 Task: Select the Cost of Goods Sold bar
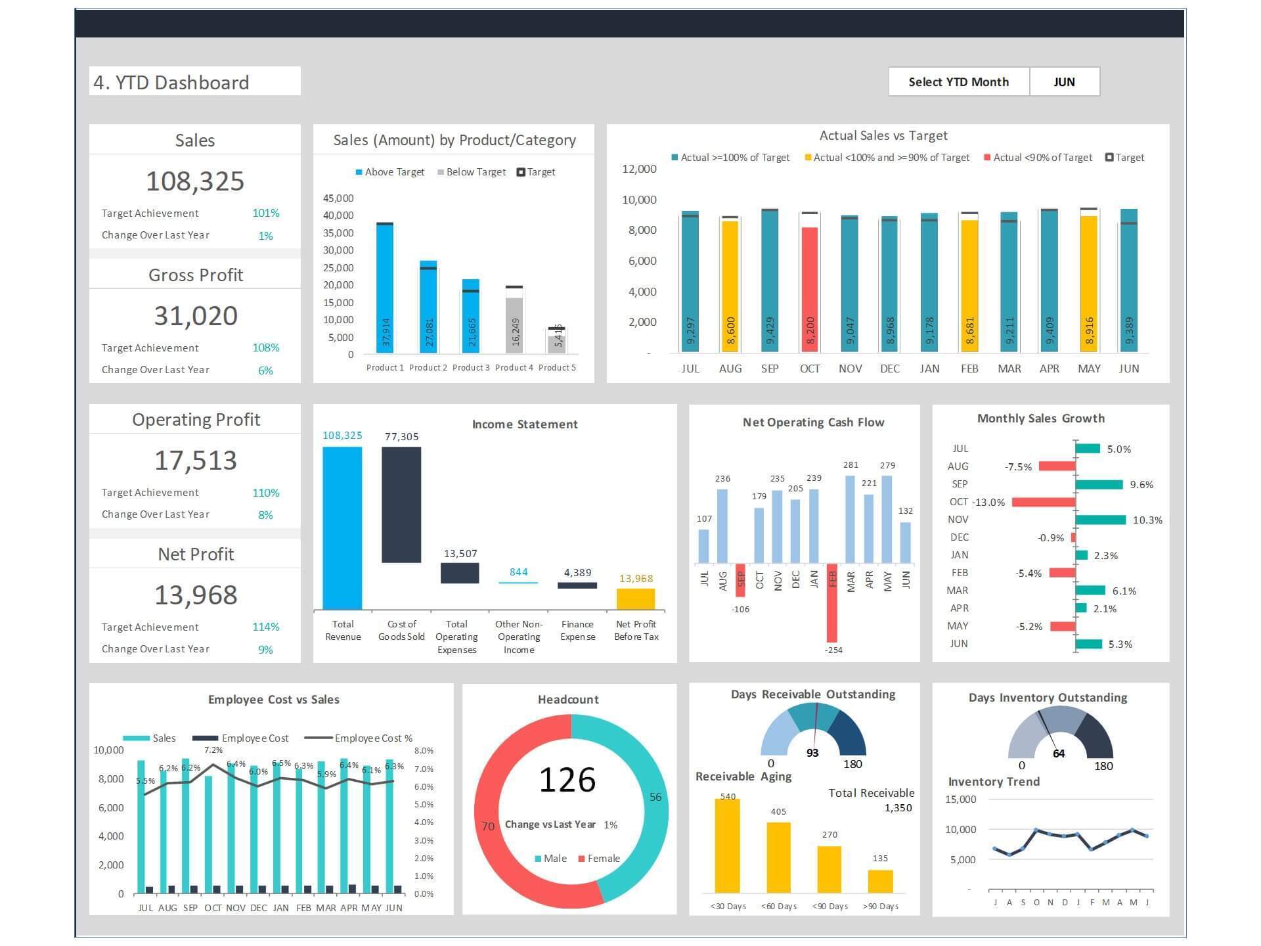(401, 505)
